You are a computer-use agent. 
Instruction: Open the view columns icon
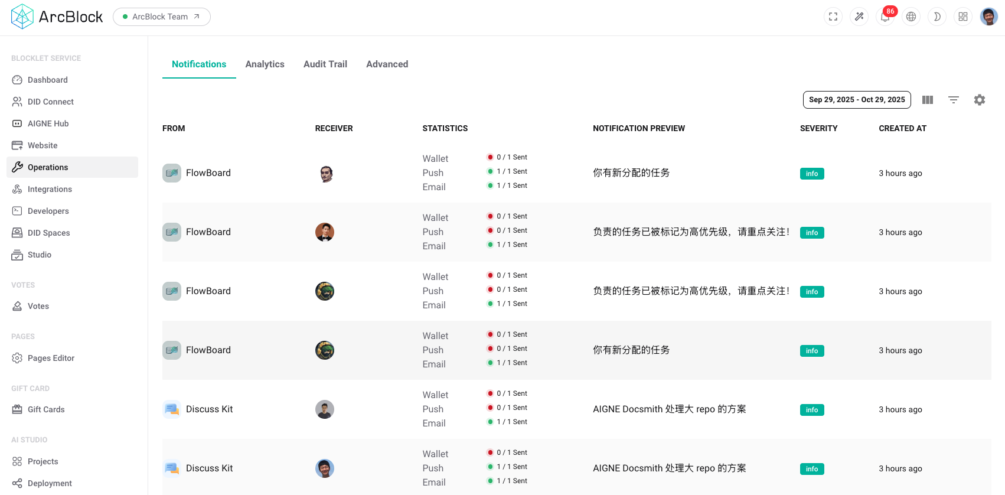(x=928, y=100)
